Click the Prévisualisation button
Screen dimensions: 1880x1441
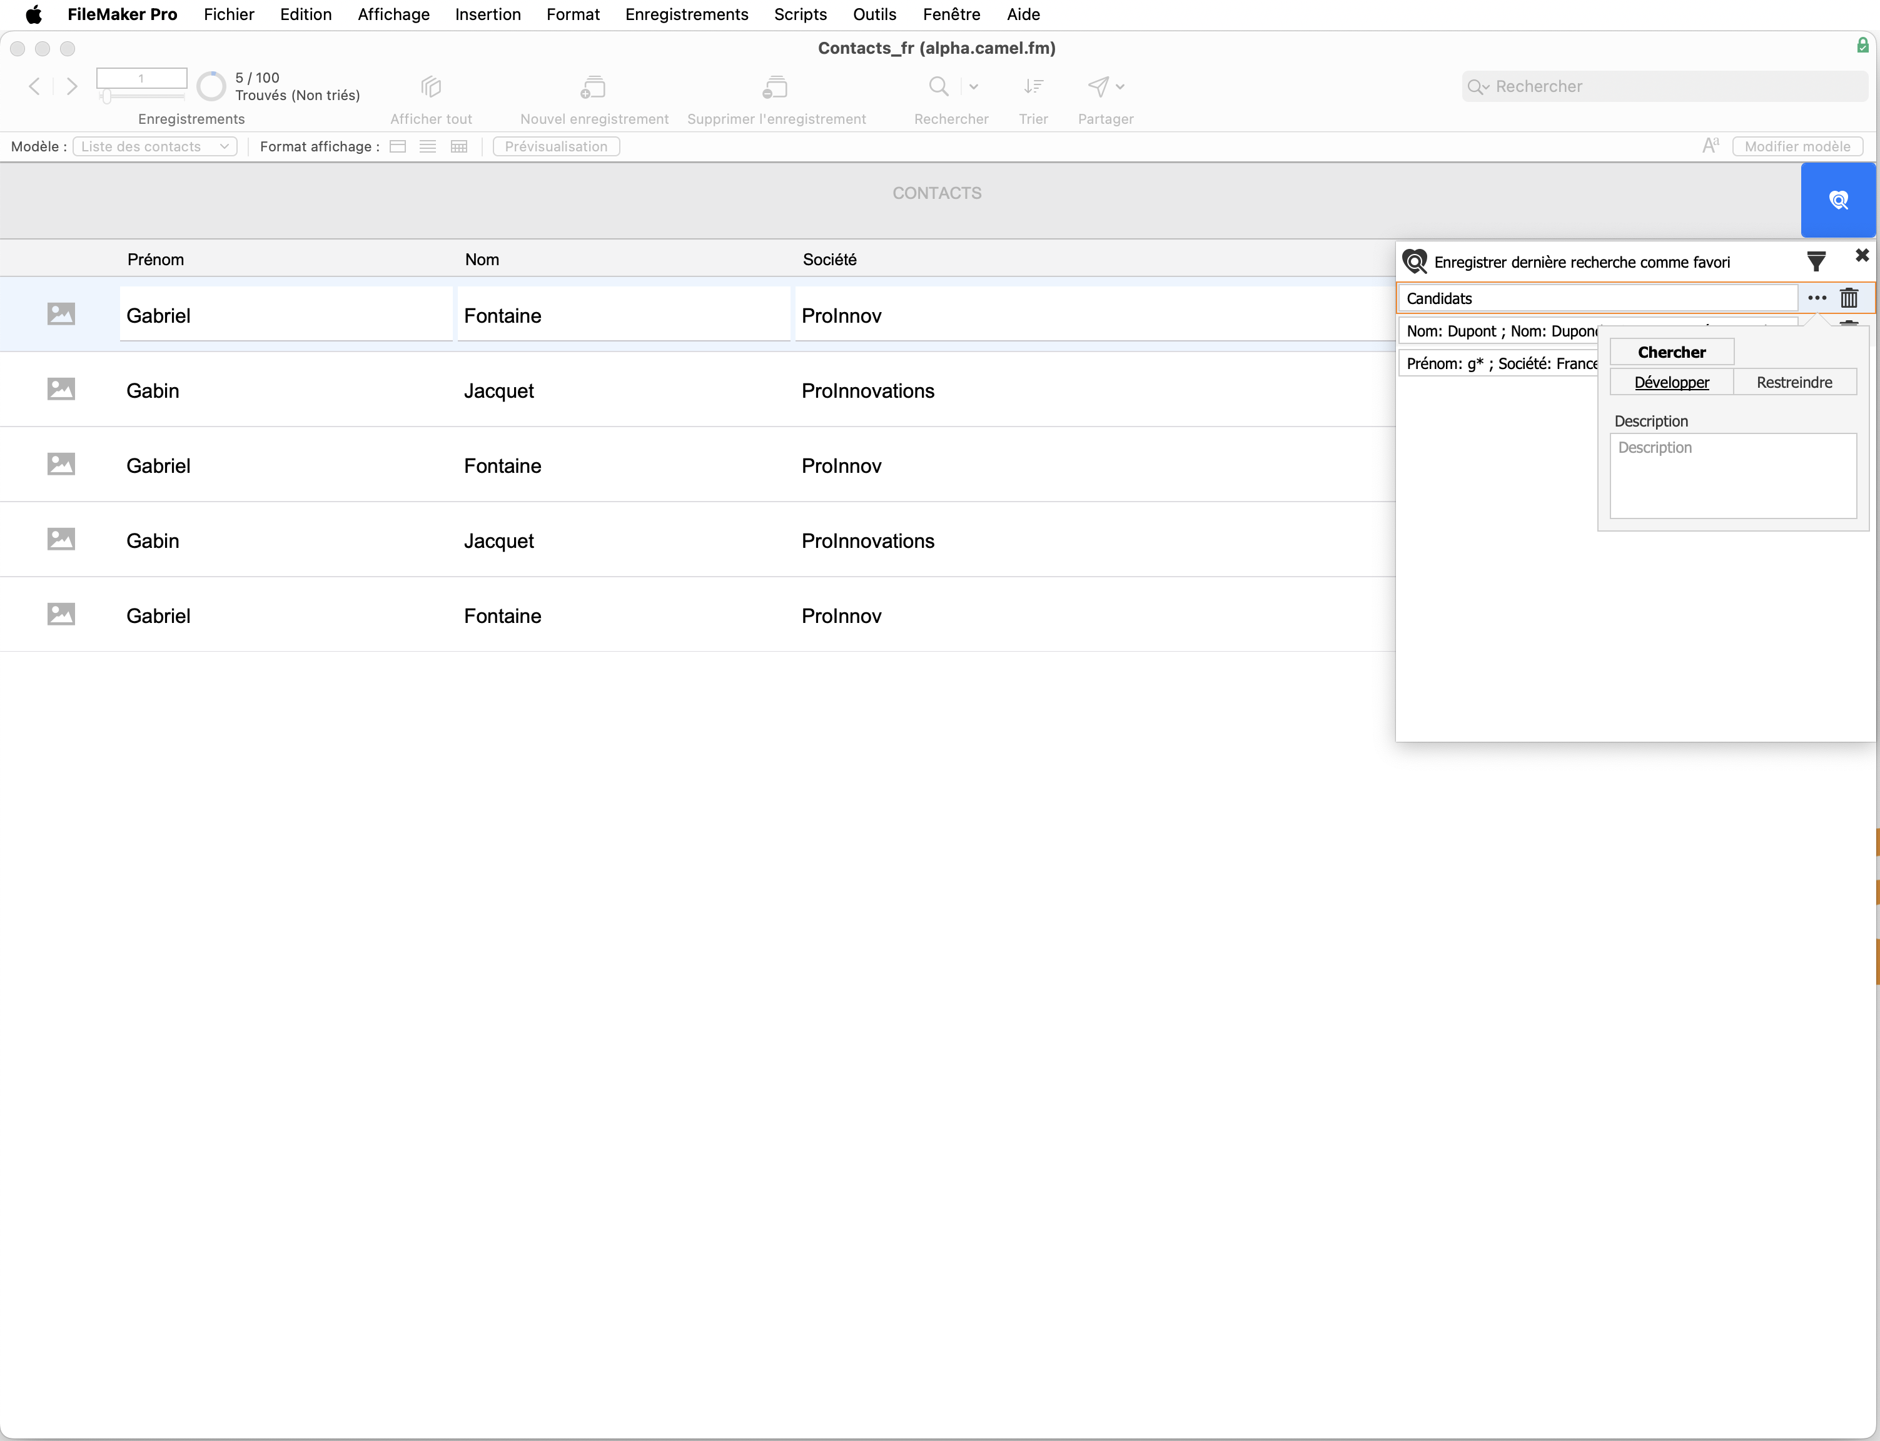557,147
